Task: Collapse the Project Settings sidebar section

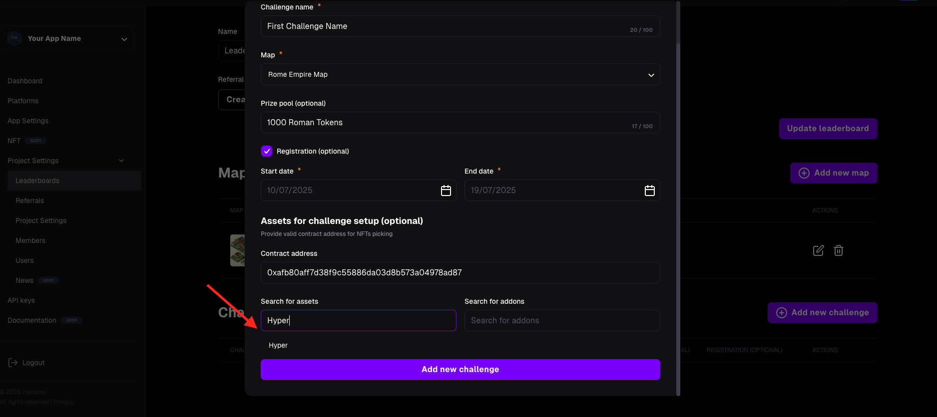Action: point(121,161)
